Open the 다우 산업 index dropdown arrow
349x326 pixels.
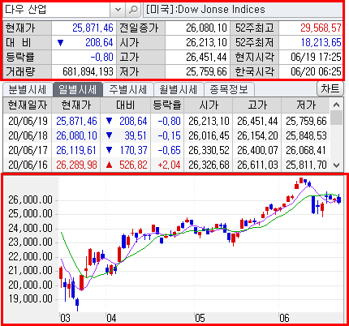pyautogui.click(x=118, y=10)
